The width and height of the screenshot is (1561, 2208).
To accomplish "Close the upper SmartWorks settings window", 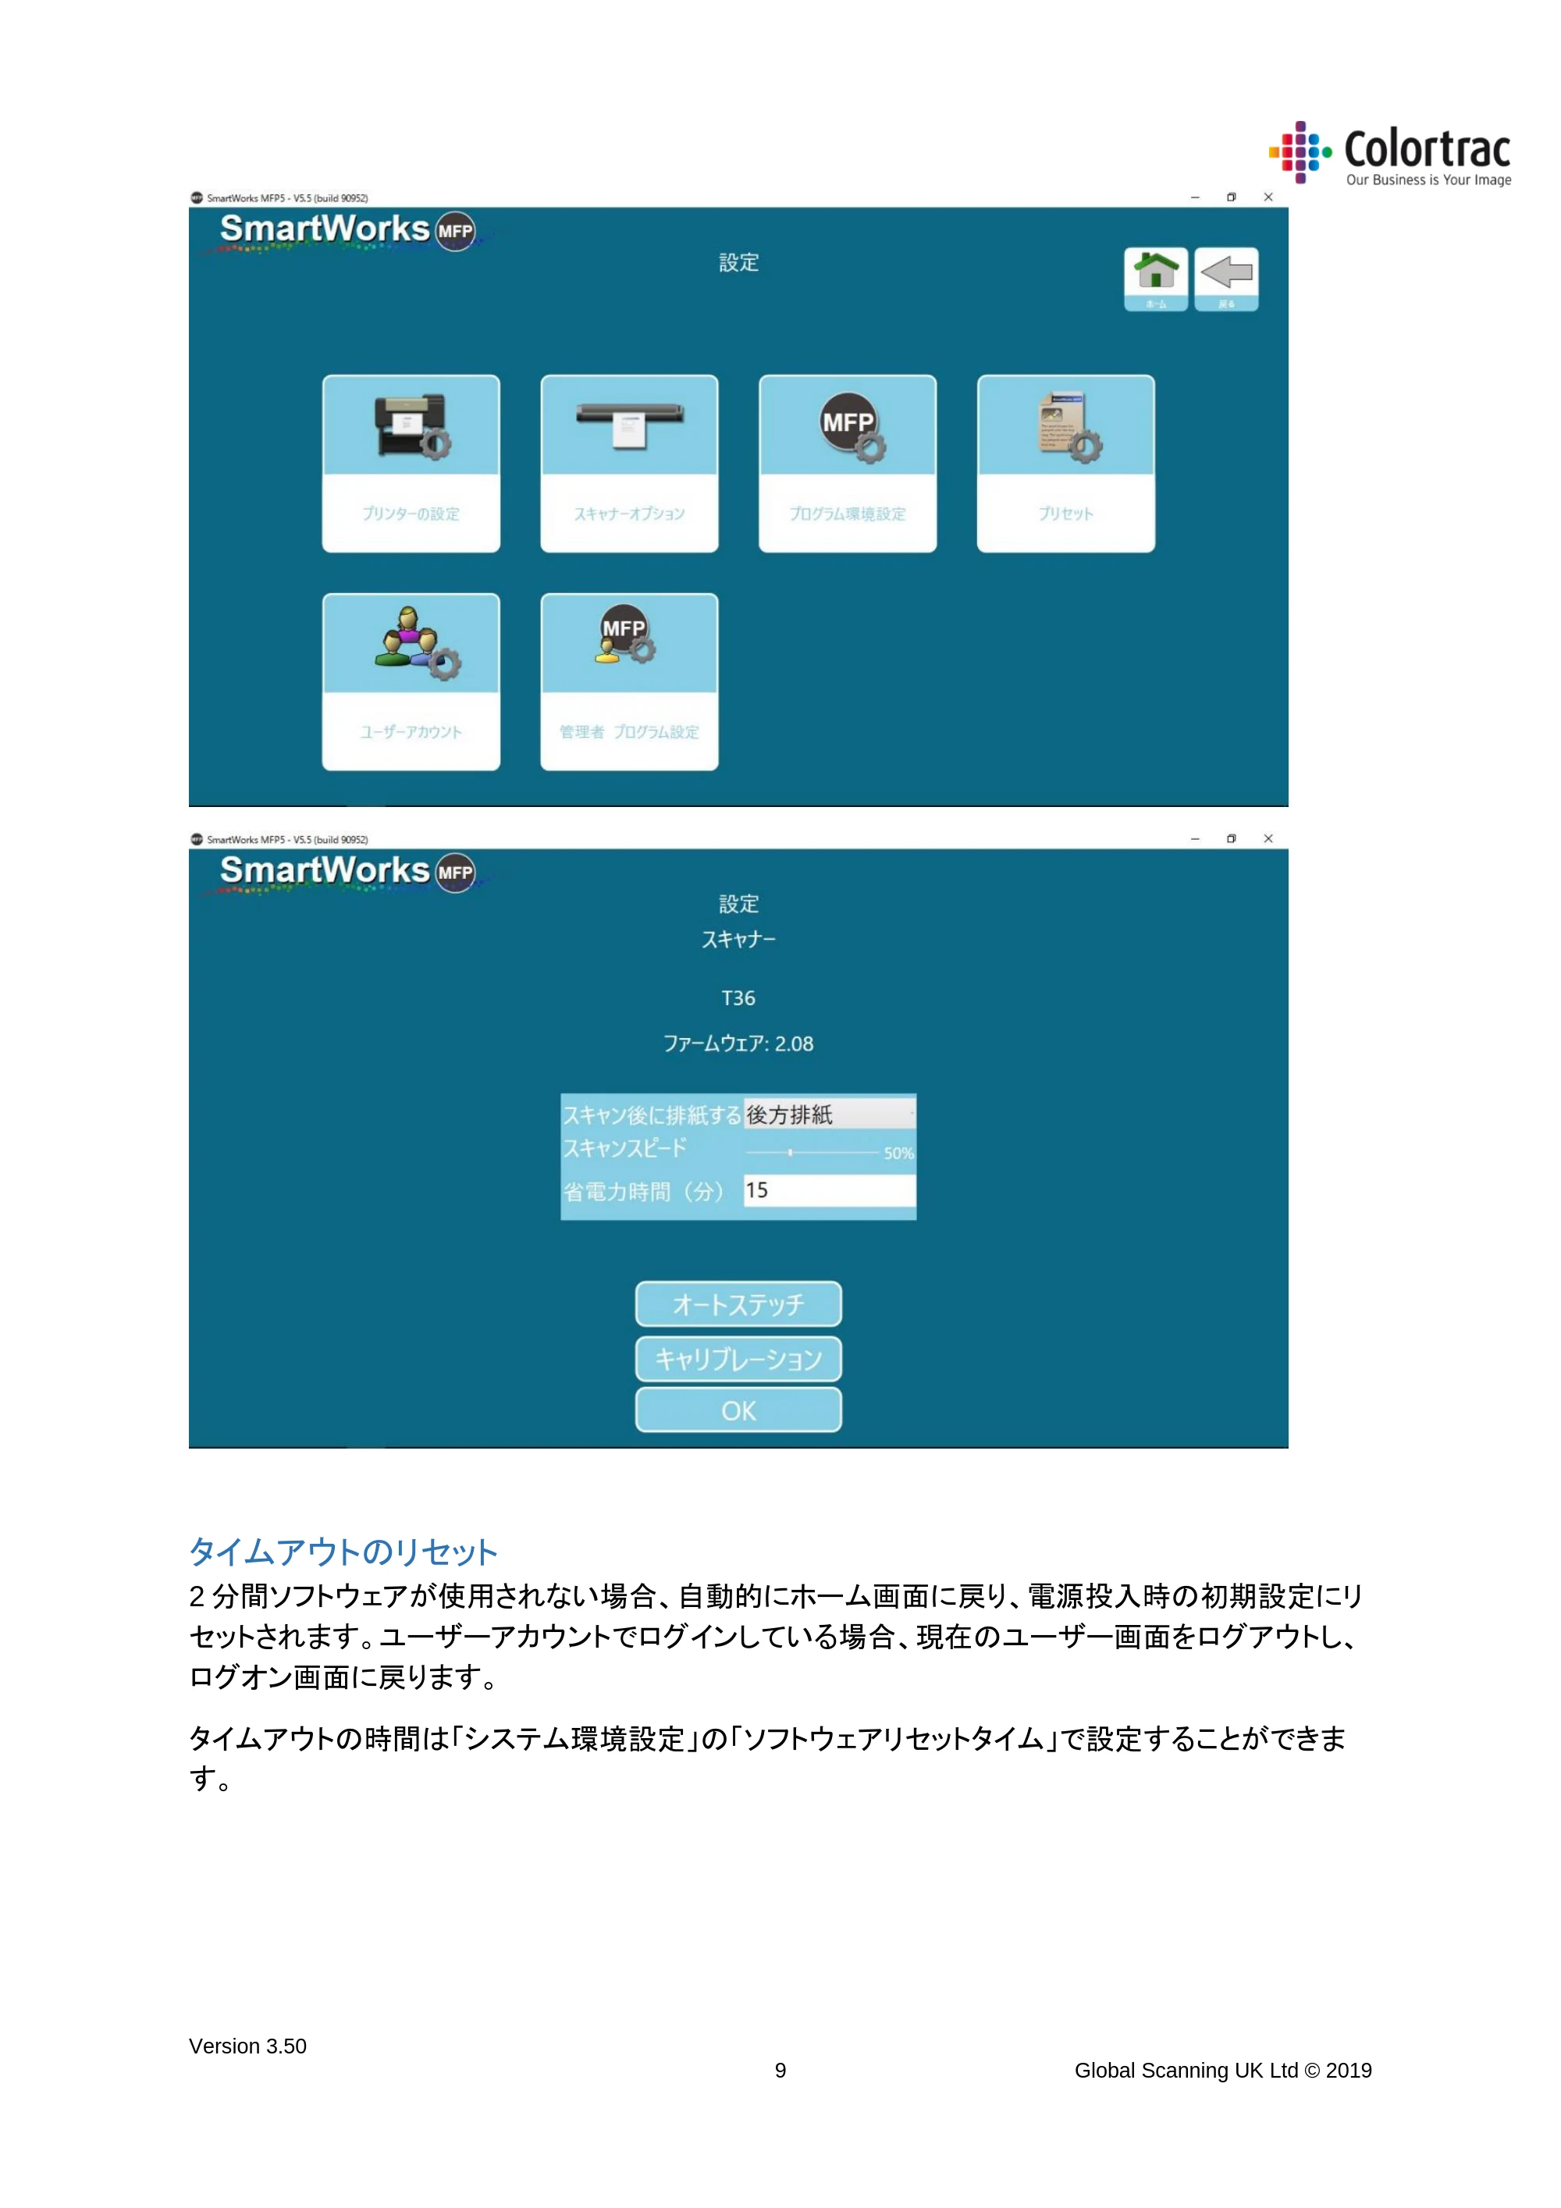I will coord(1268,197).
